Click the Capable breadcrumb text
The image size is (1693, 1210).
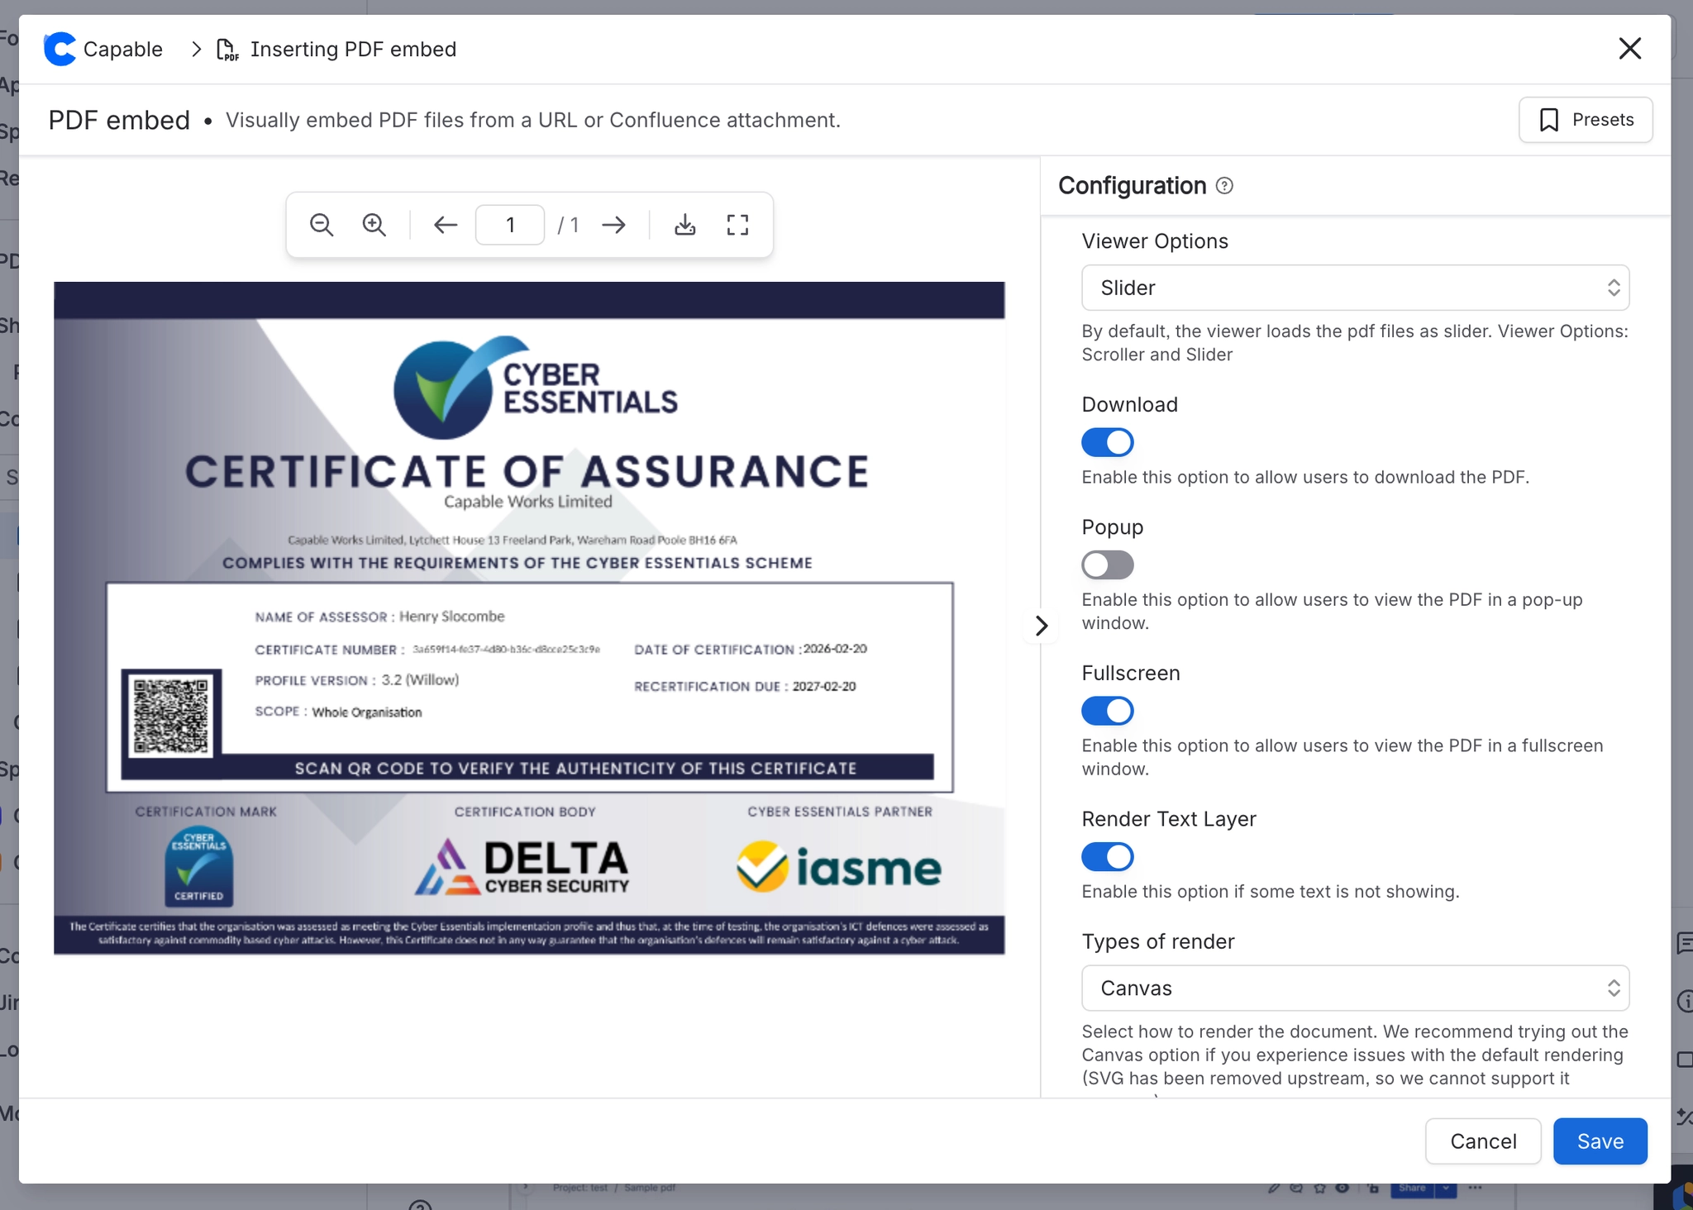tap(123, 50)
